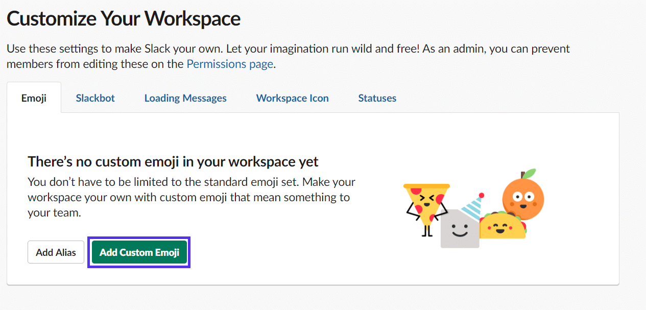Click the Add Alias button
The image size is (646, 310).
pos(56,252)
